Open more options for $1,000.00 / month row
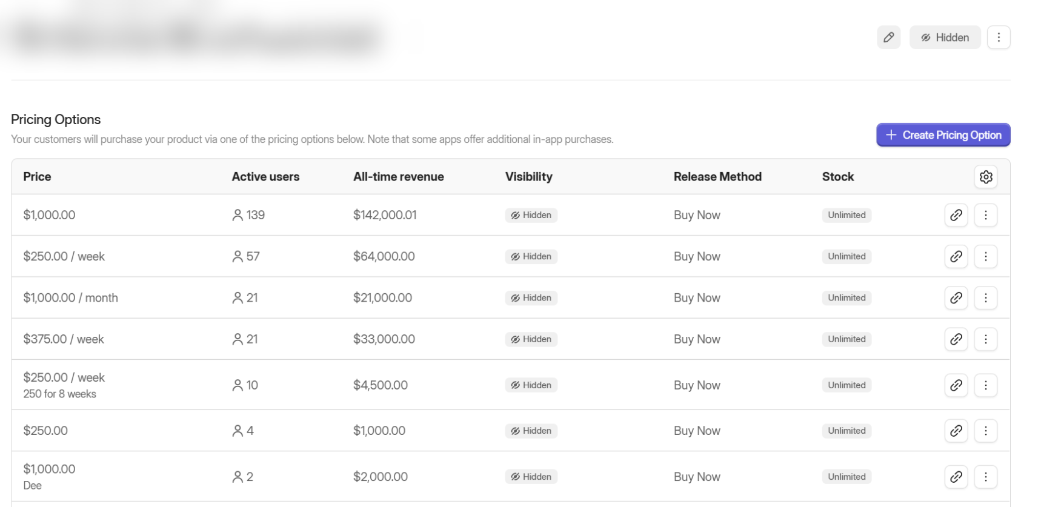 point(986,298)
